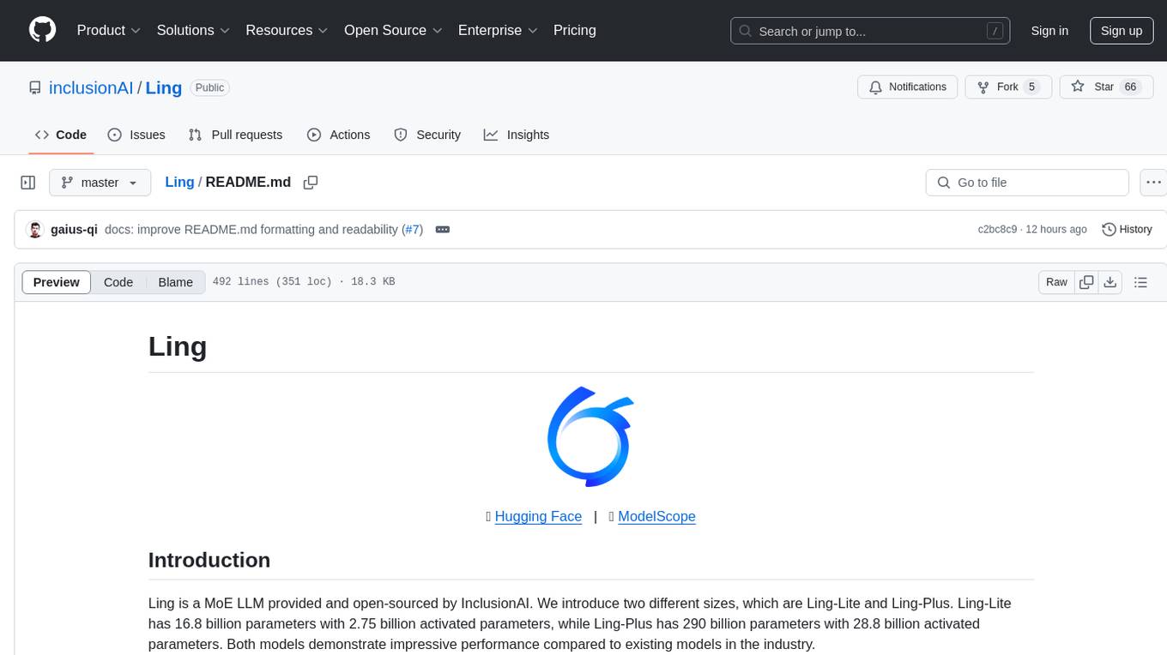1167x655 pixels.
Task: Open the file History
Action: point(1127,229)
